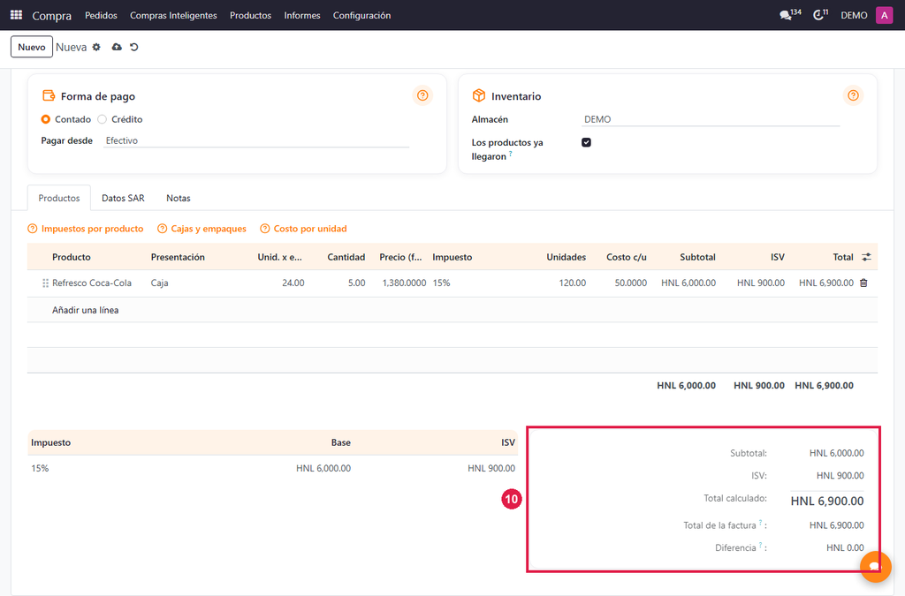Open the activities clock icon showing 11

820,15
